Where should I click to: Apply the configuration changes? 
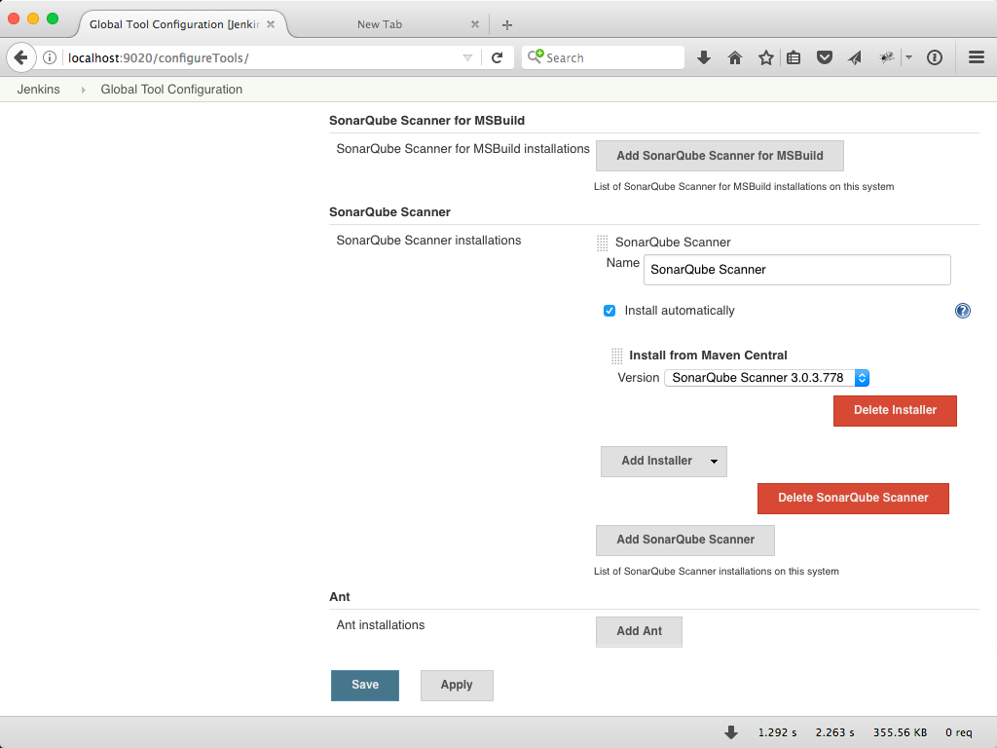[x=457, y=685]
